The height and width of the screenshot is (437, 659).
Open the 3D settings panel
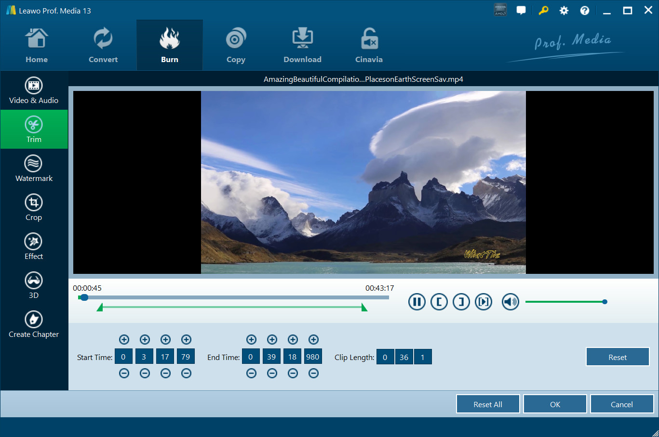point(34,285)
